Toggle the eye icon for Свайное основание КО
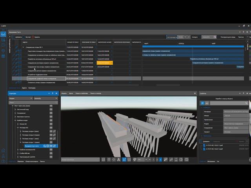The height and width of the screenshot is (188, 251). click(51, 150)
